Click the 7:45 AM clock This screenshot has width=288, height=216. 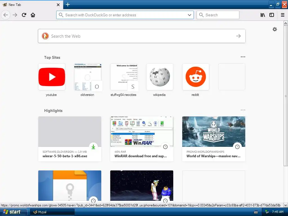278,212
